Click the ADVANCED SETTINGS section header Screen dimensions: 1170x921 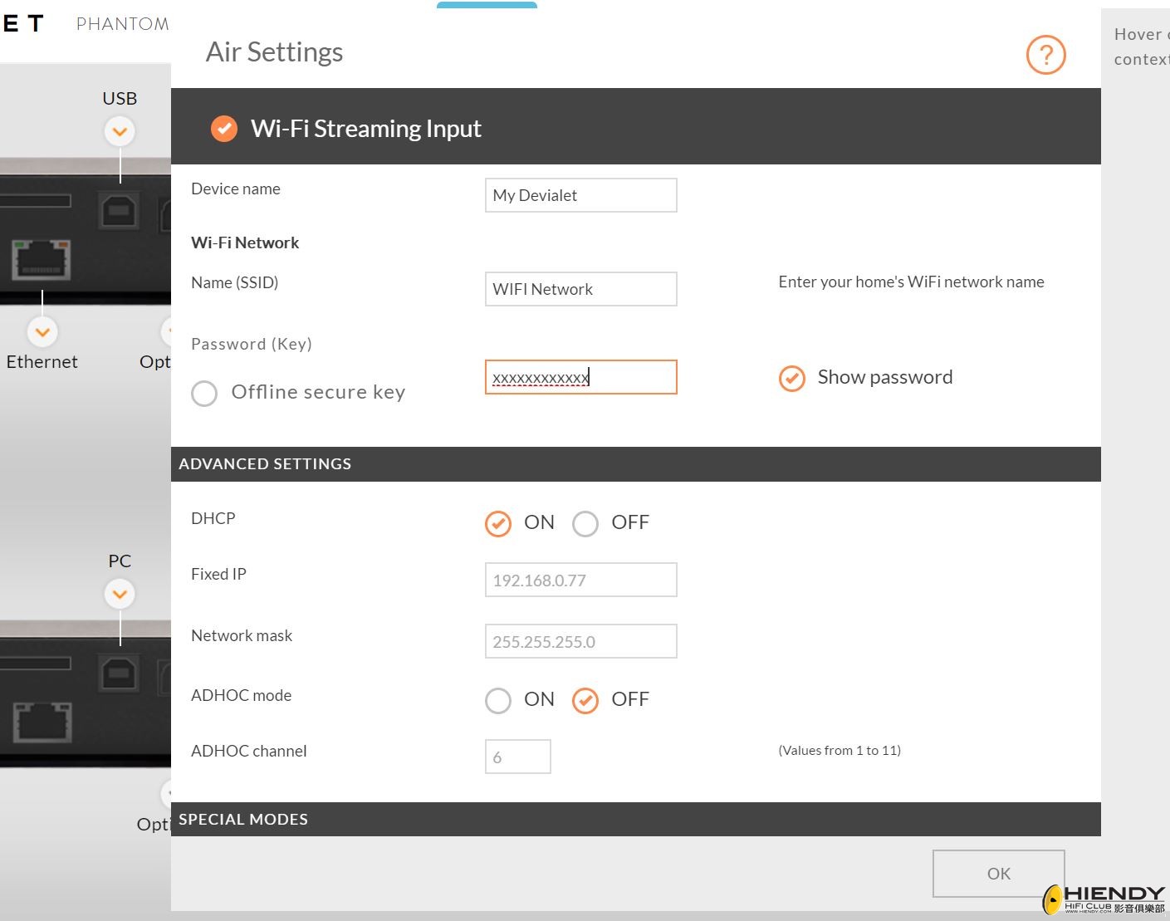(636, 464)
